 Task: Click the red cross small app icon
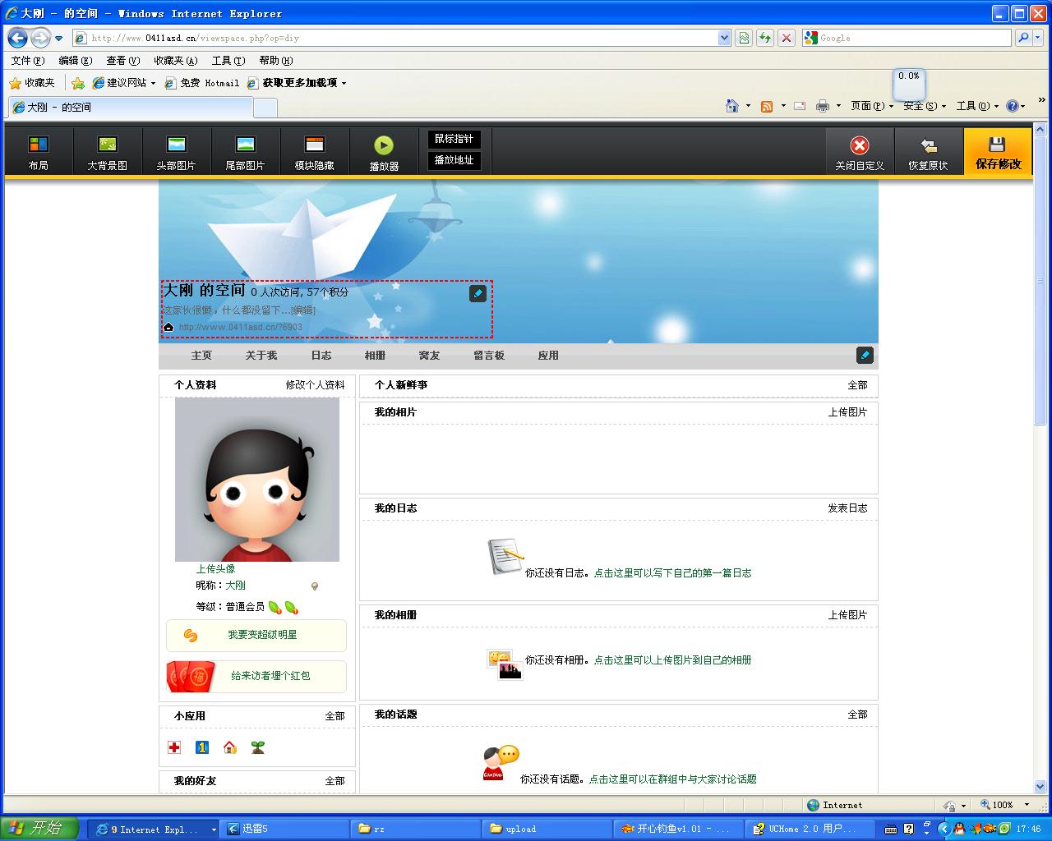coord(174,747)
